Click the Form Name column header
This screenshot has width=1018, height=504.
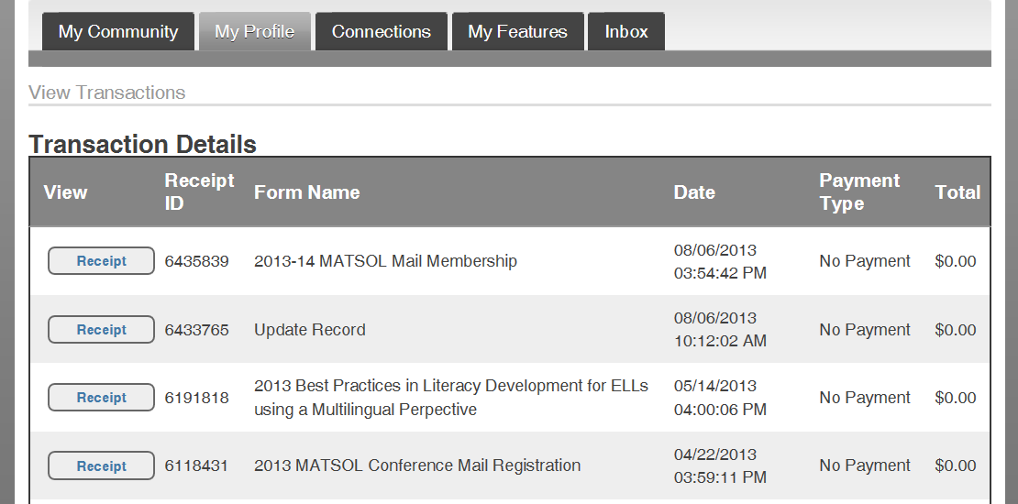306,192
